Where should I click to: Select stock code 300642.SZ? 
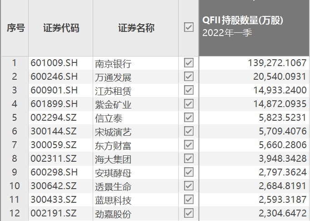pyautogui.click(x=54, y=186)
